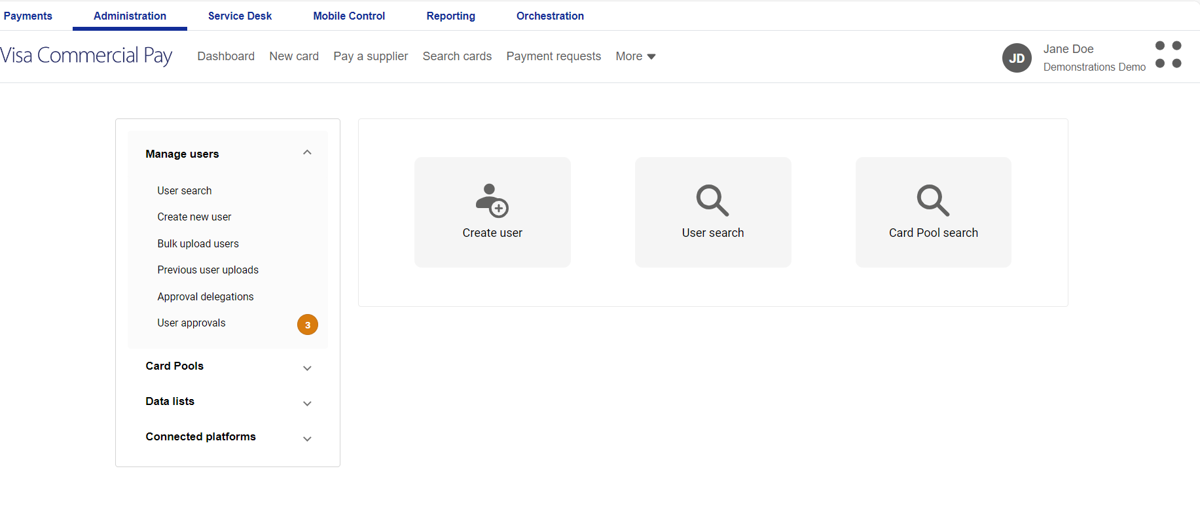Image resolution: width=1200 pixels, height=528 pixels.
Task: Click the Card Pool search tile label
Action: (934, 233)
